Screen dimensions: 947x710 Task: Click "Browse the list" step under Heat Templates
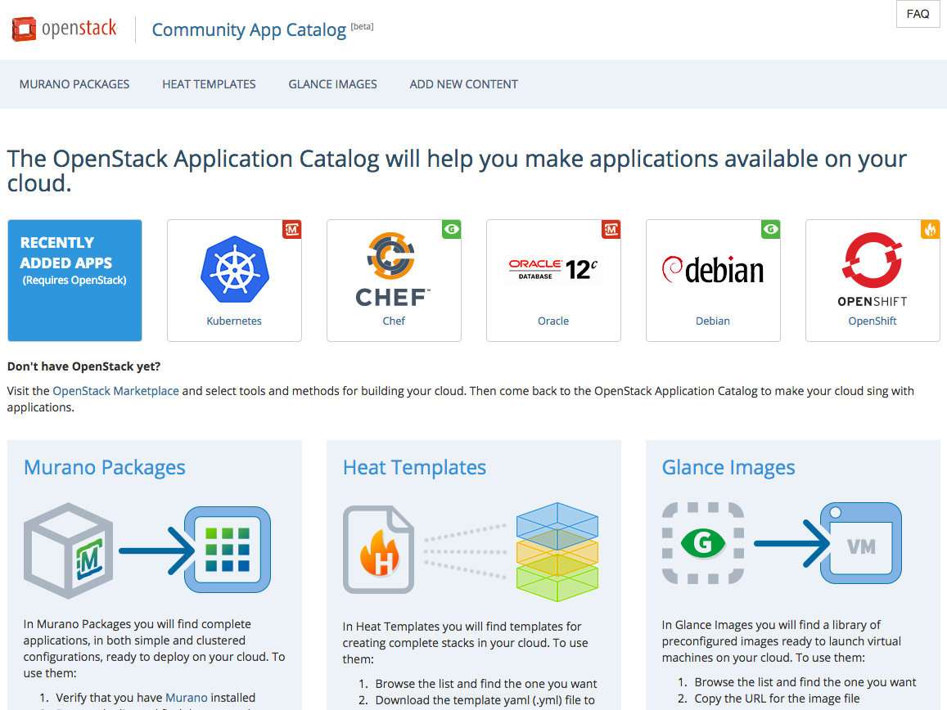486,684
